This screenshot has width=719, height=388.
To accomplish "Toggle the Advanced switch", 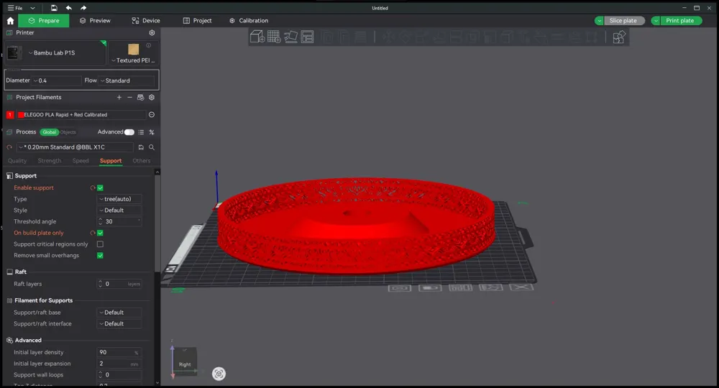I will [129, 132].
